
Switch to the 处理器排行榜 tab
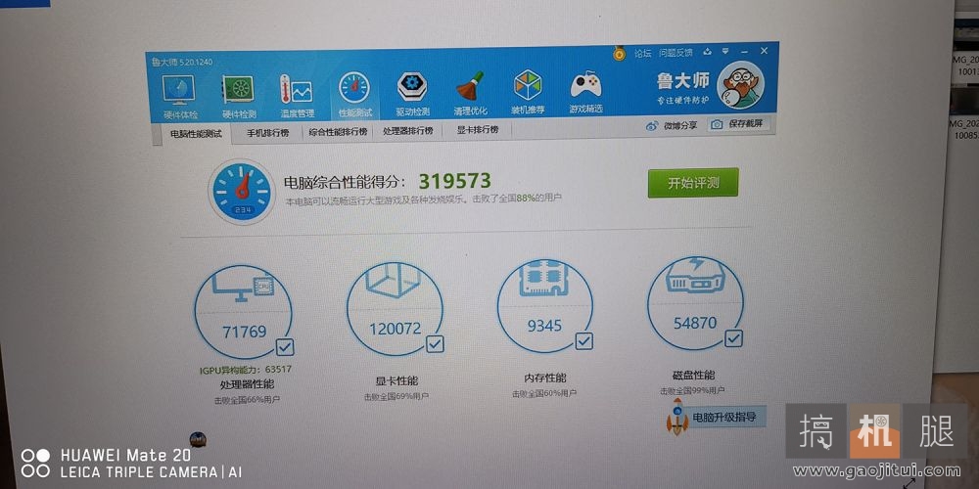pyautogui.click(x=407, y=131)
